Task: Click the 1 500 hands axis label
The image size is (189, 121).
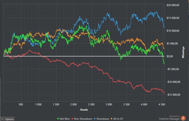Action: (x=56, y=104)
